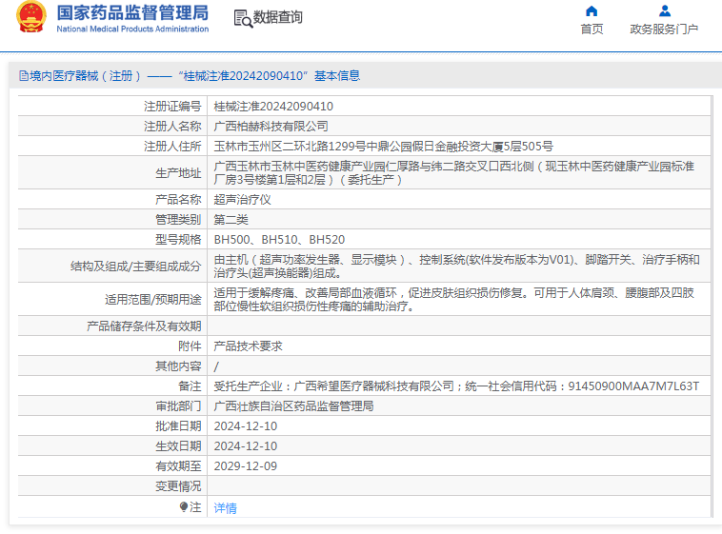Click the 有效期至 row label
722x534 pixels.
point(178,466)
